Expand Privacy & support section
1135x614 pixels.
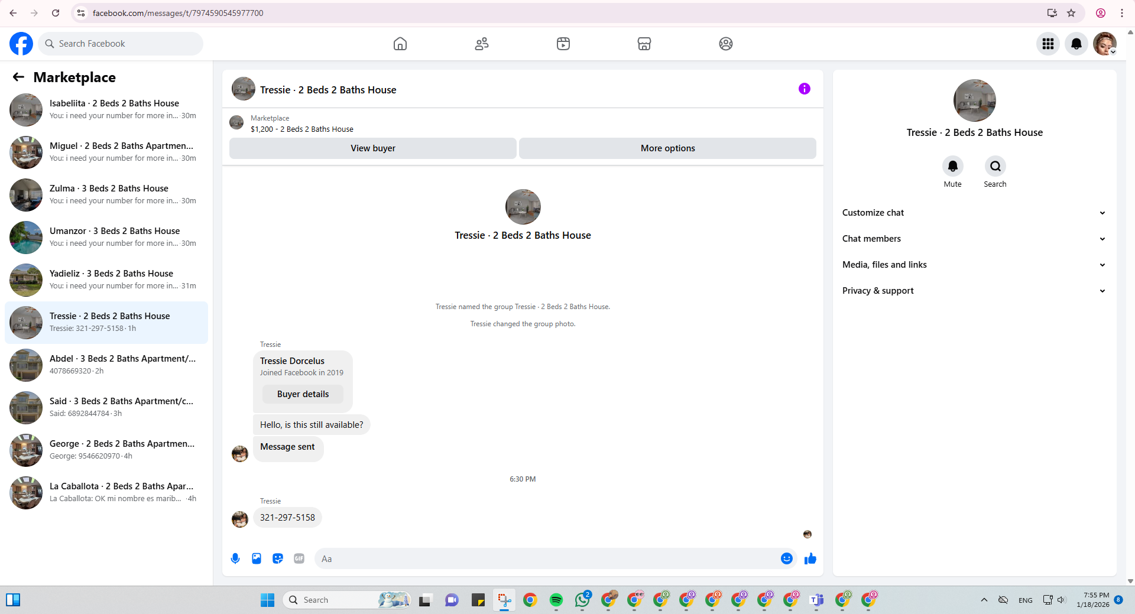pyautogui.click(x=975, y=291)
